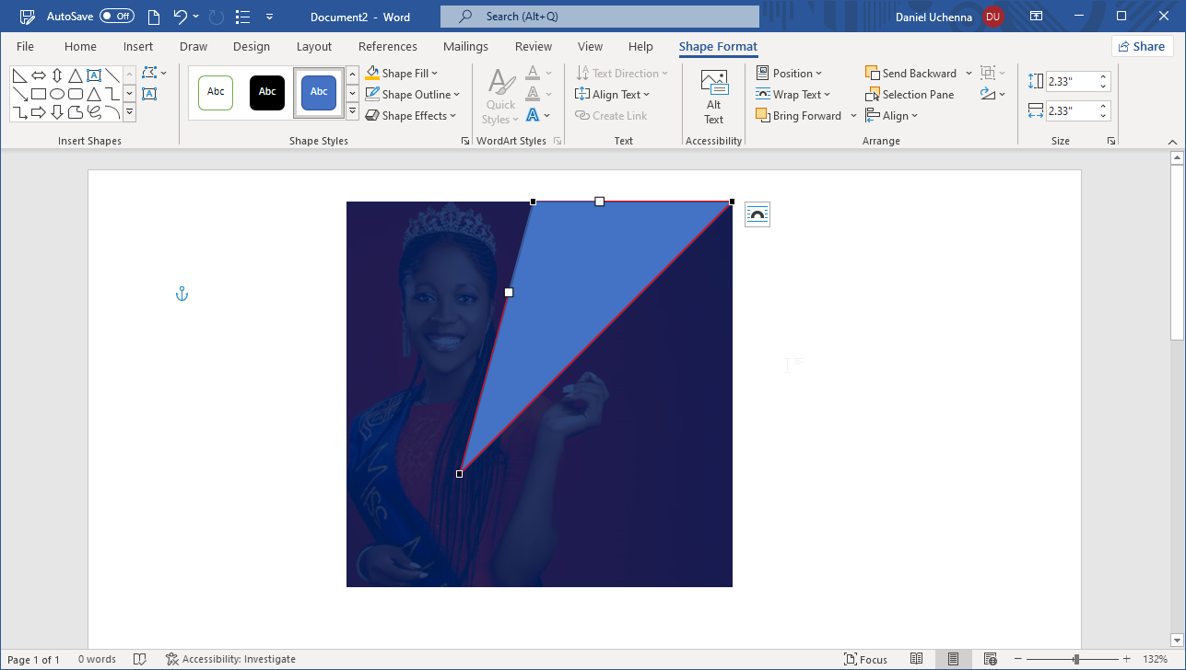The height and width of the screenshot is (670, 1186).
Task: Toggle the AutoSave switch
Action: tap(116, 17)
